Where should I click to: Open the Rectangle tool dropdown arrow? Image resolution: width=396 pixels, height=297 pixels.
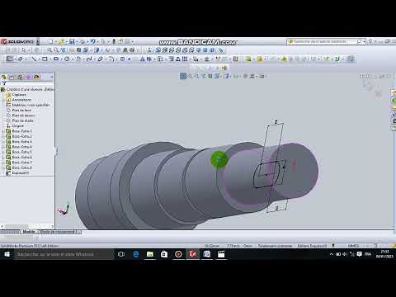pyautogui.click(x=49, y=59)
